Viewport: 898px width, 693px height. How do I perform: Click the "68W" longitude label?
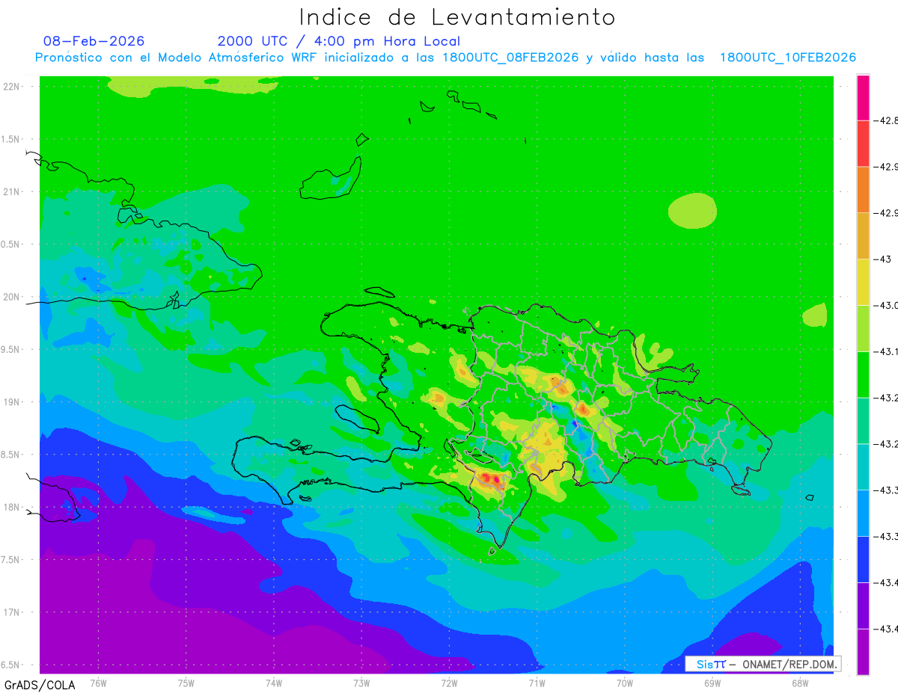click(x=800, y=683)
